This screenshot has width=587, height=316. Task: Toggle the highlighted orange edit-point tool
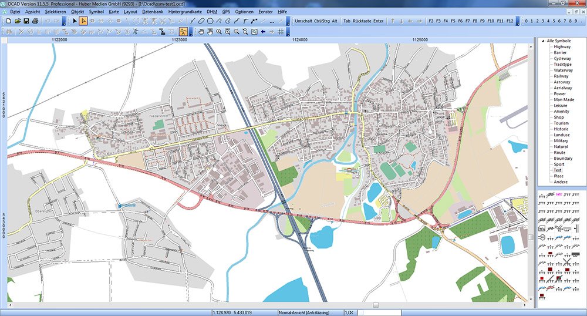click(83, 21)
